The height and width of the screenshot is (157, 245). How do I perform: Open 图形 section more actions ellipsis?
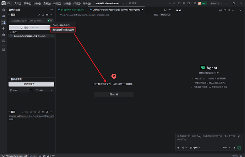[51, 112]
